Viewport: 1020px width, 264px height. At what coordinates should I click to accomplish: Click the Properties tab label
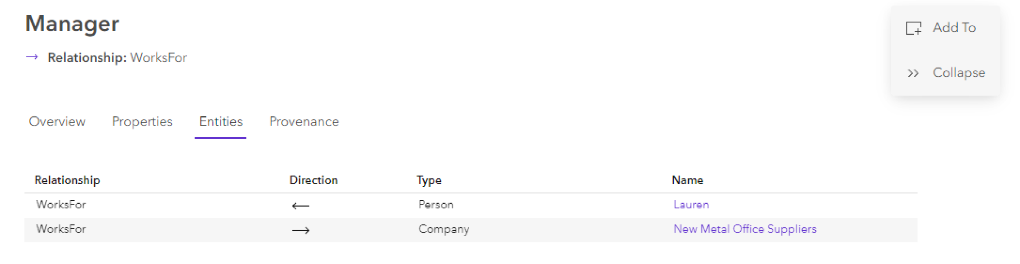142,122
